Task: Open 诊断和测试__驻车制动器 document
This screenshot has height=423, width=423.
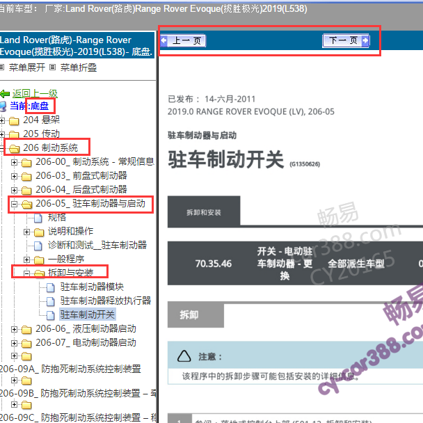Action: [x=97, y=245]
